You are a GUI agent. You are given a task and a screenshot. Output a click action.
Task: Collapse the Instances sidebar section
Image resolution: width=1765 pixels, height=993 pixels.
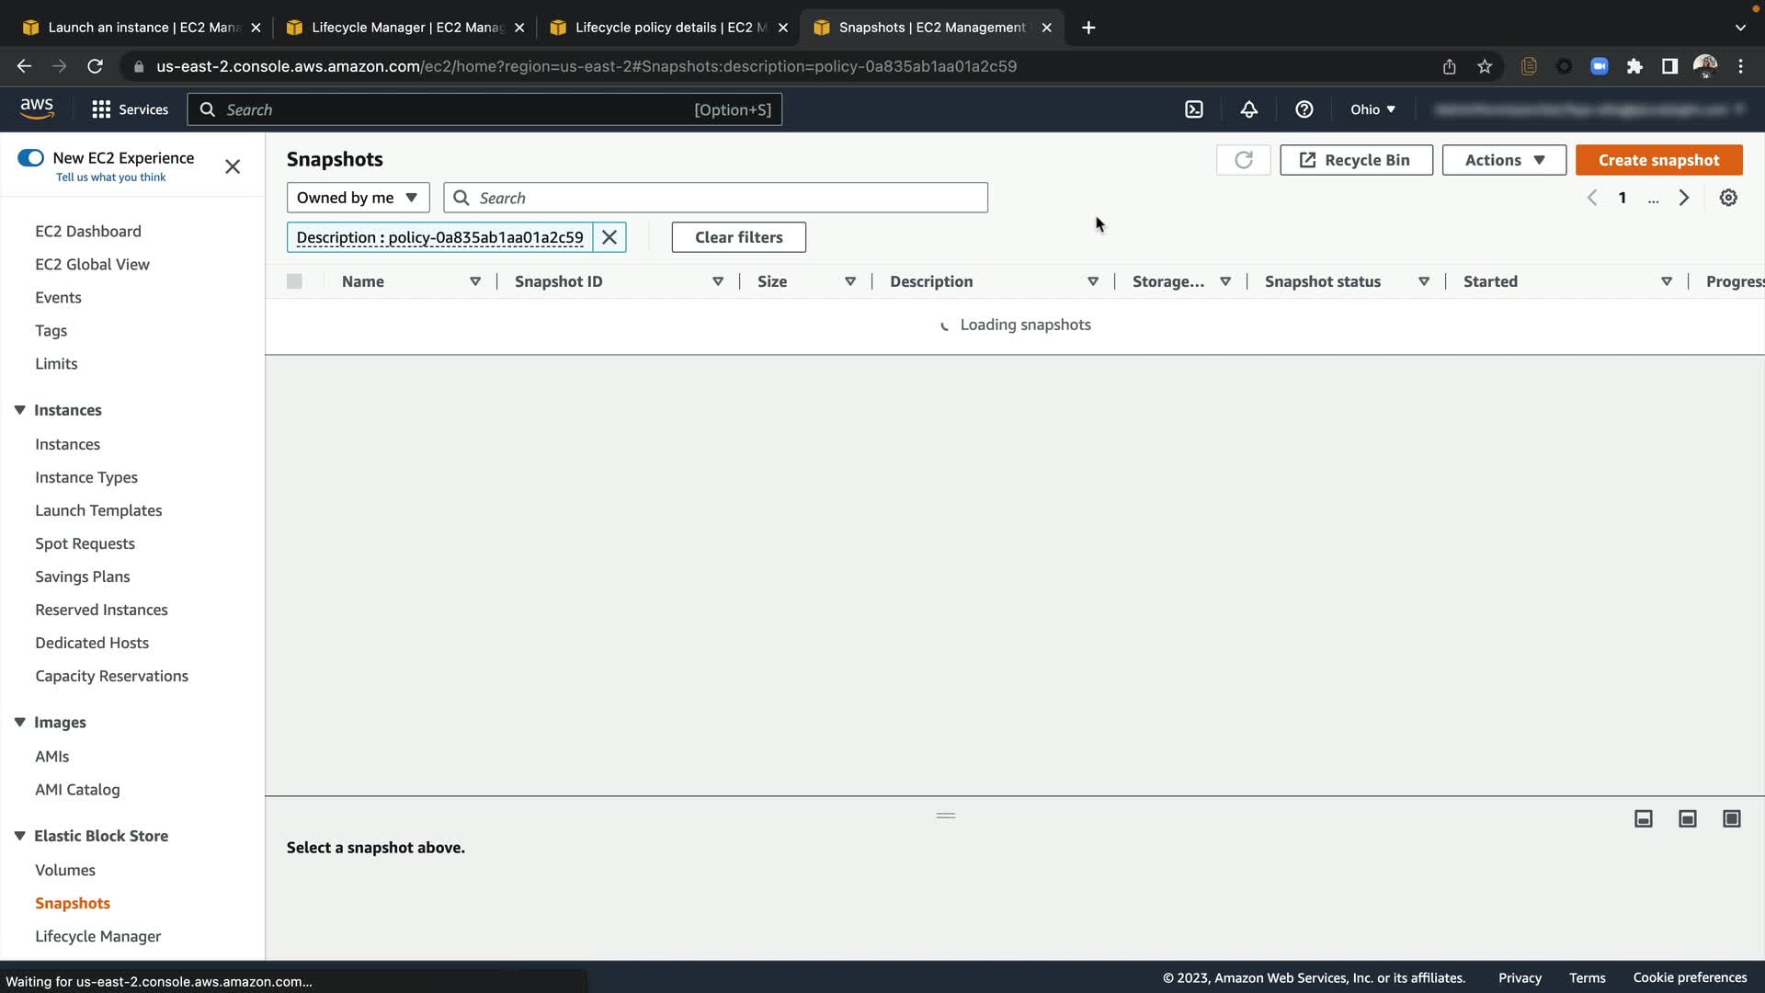tap(19, 410)
